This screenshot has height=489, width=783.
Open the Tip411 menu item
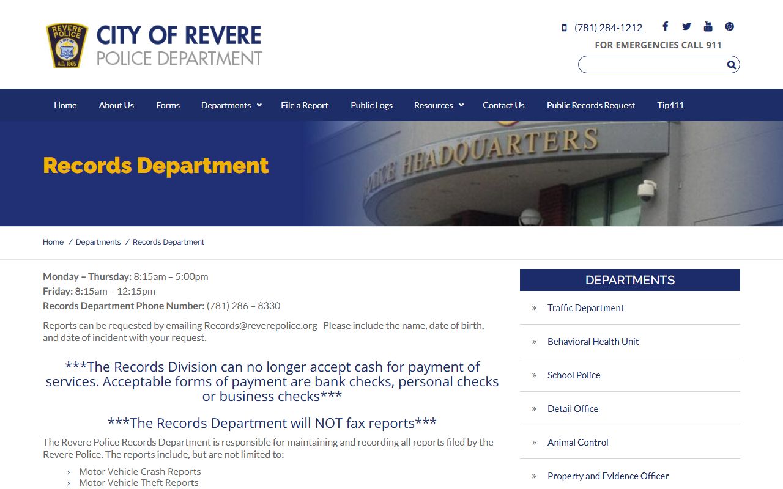pos(670,105)
